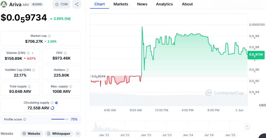Image resolution: width=266 pixels, height=138 pixels.
Task: Click the $706.27K market cap value
Action: pyautogui.click(x=34, y=41)
